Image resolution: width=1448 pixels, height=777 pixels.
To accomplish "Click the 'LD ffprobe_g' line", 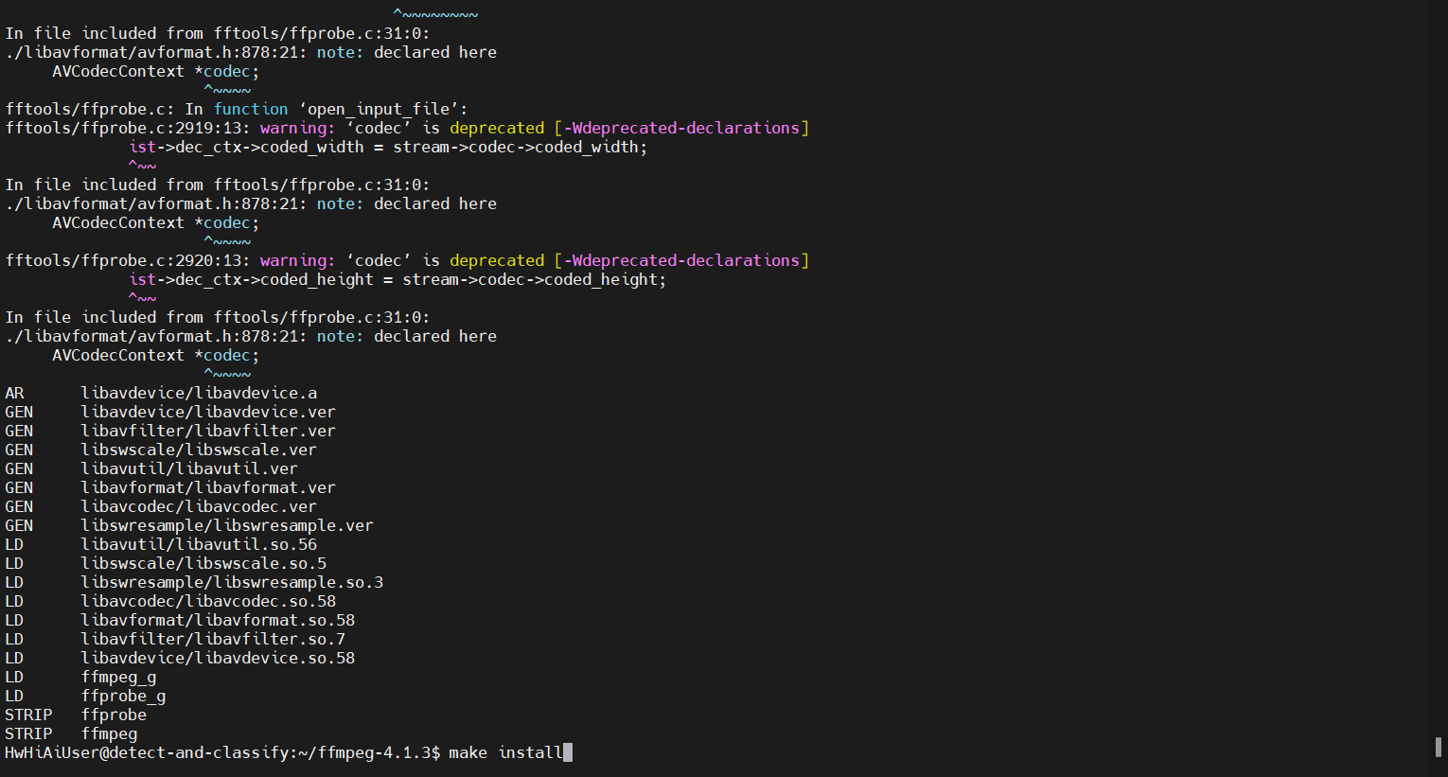I will 85,696.
